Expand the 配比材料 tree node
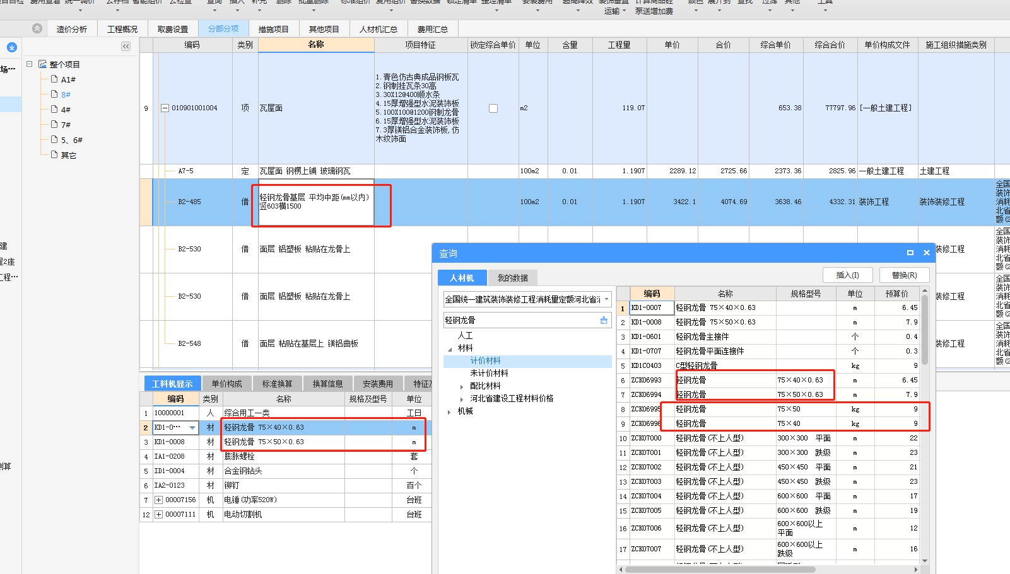The width and height of the screenshot is (1010, 574). coord(462,386)
